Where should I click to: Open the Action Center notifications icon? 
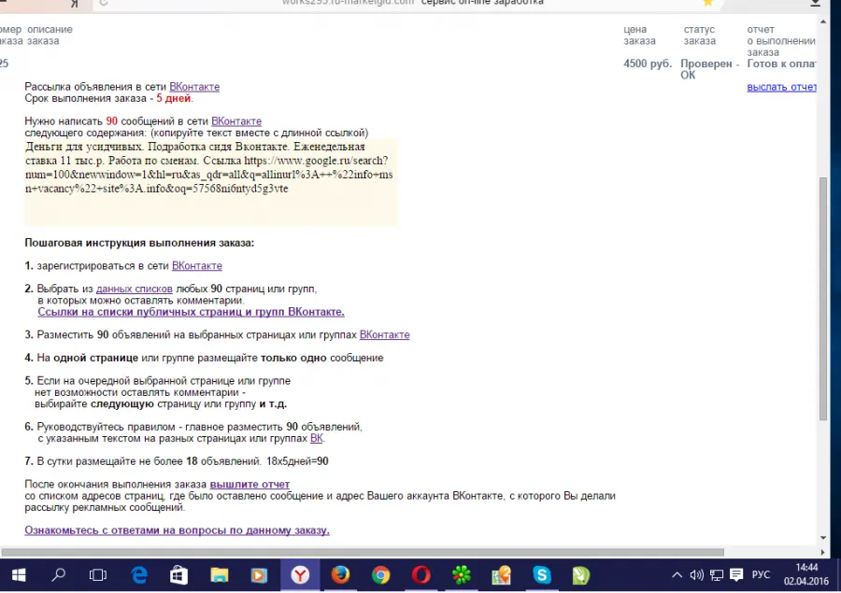pos(736,575)
